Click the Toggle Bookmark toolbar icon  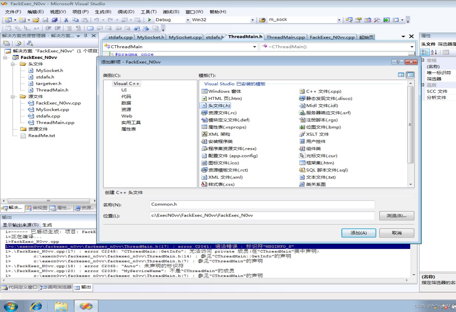point(90,29)
